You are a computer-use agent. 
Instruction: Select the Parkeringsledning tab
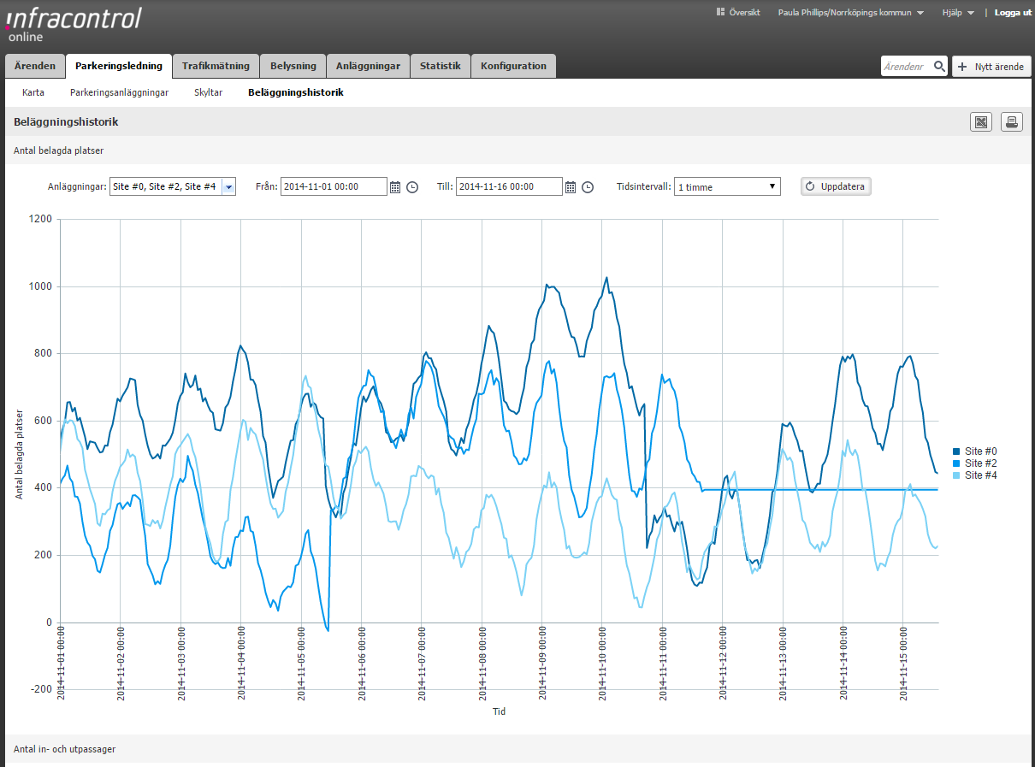pos(119,66)
